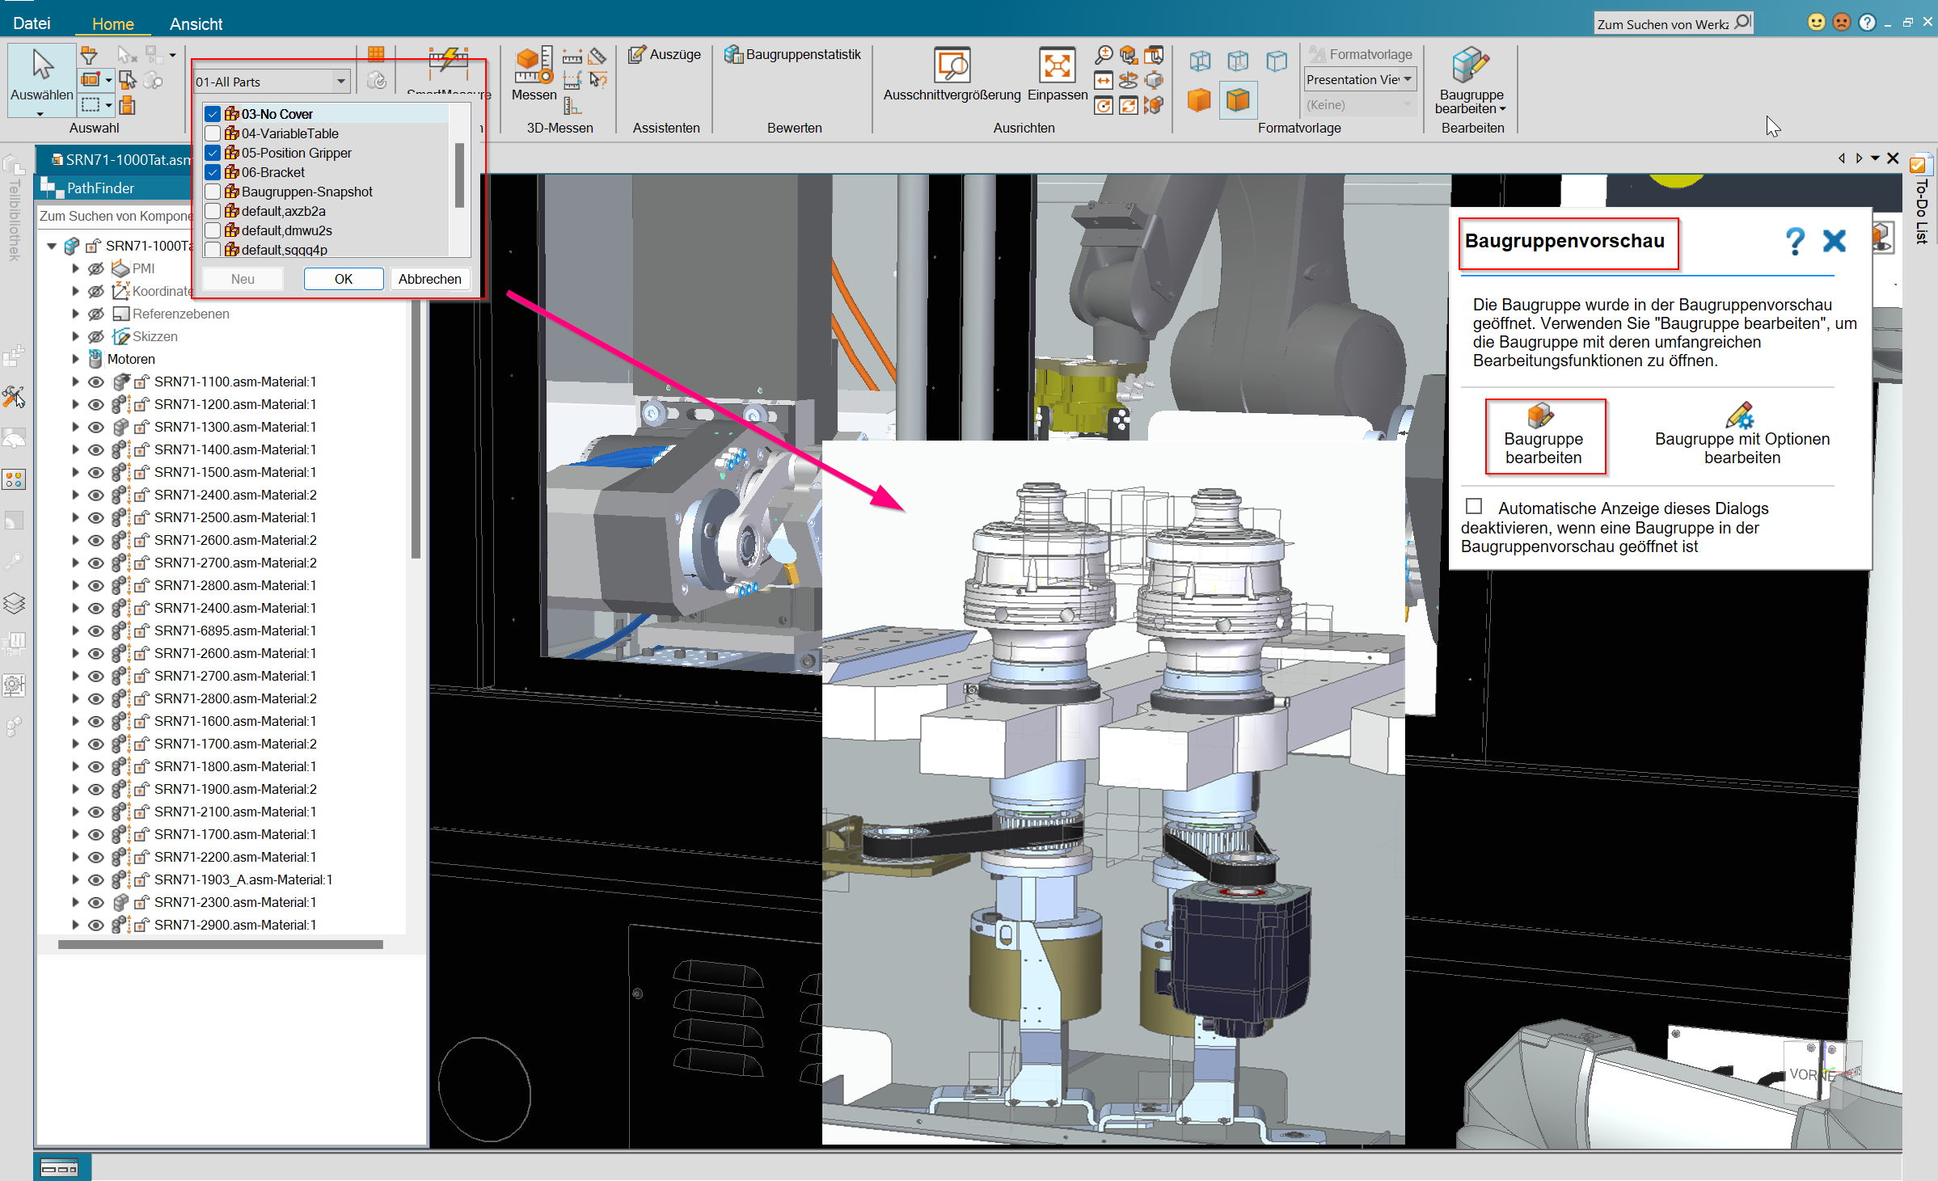The image size is (1938, 1181).
Task: Open the Presentation View style dropdown
Action: point(1408,79)
